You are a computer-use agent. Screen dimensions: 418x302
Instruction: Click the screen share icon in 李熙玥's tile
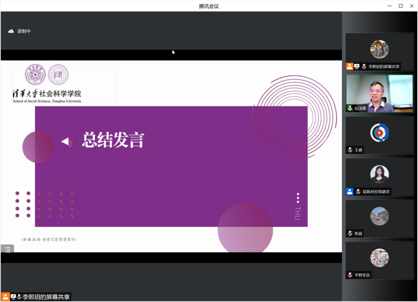[x=357, y=67]
